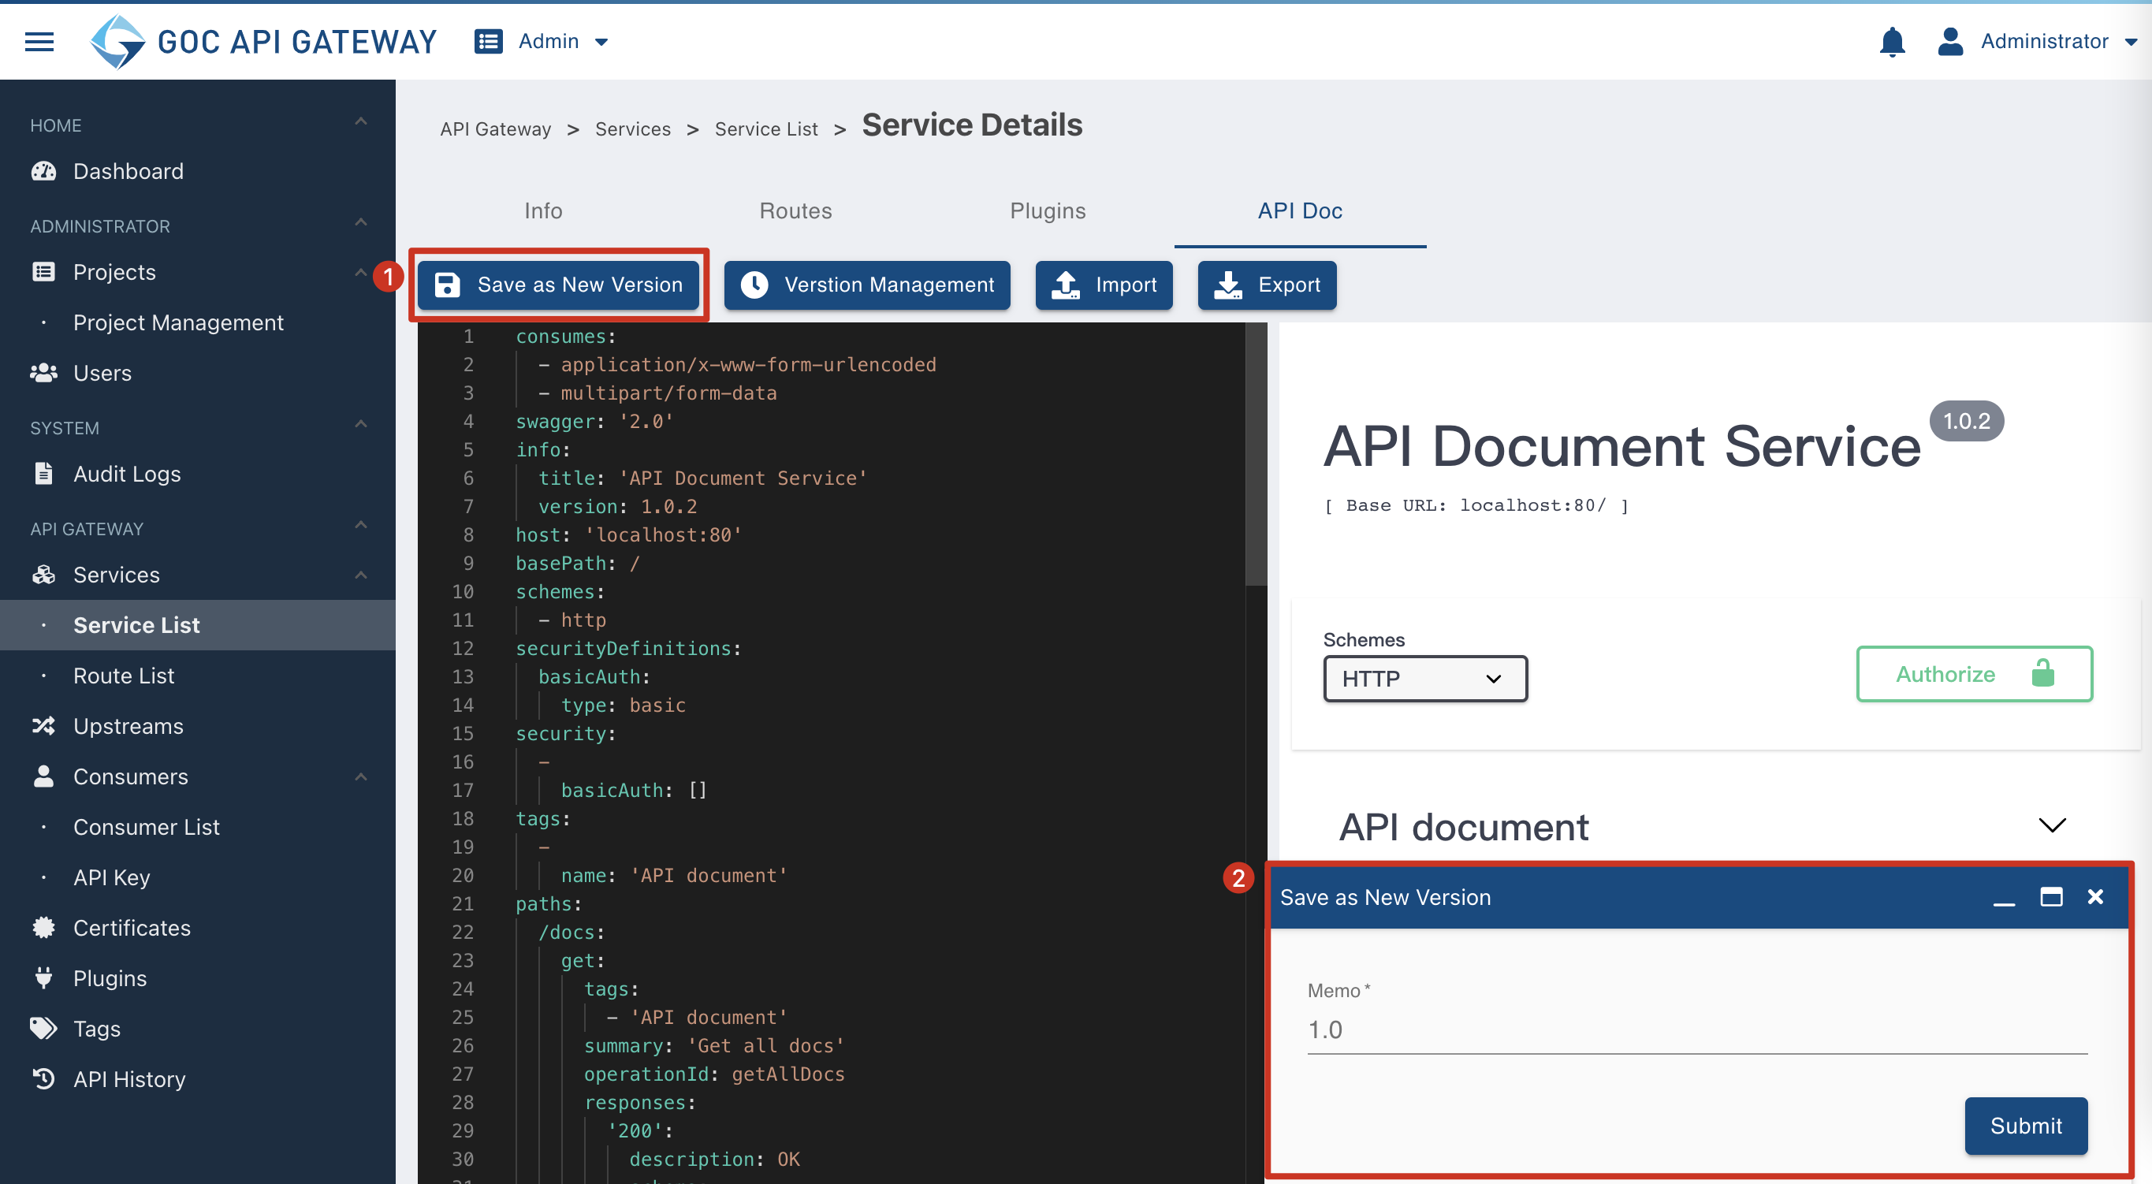This screenshot has height=1184, width=2152.
Task: Open Service List in the sidebar
Action: click(x=198, y=625)
